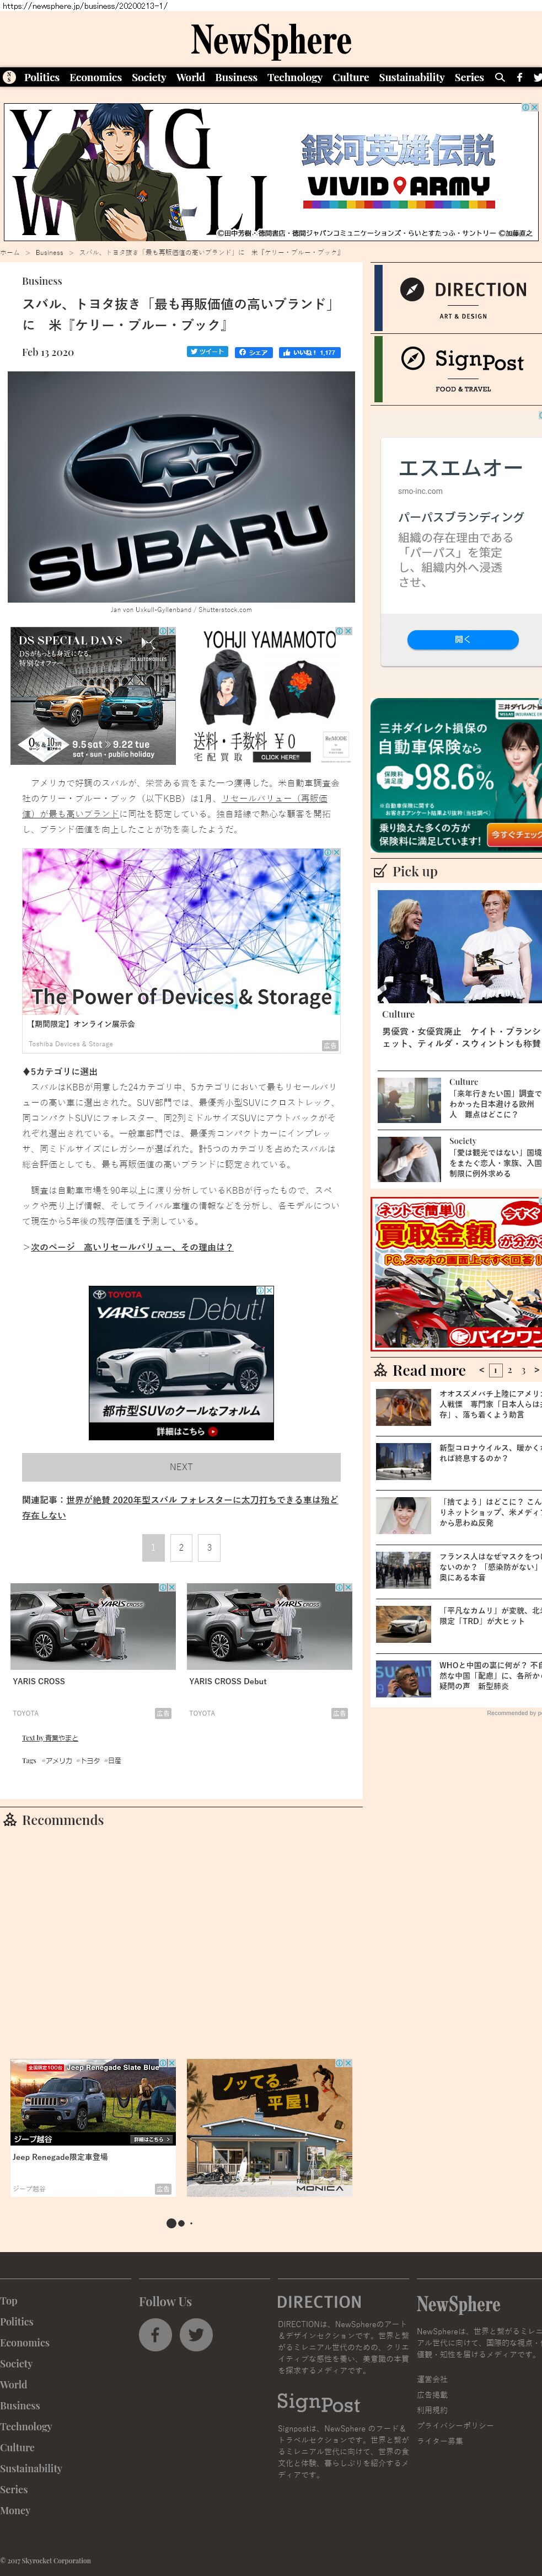Open the search magnifier in navigation bar
The width and height of the screenshot is (542, 2576).
click(500, 77)
